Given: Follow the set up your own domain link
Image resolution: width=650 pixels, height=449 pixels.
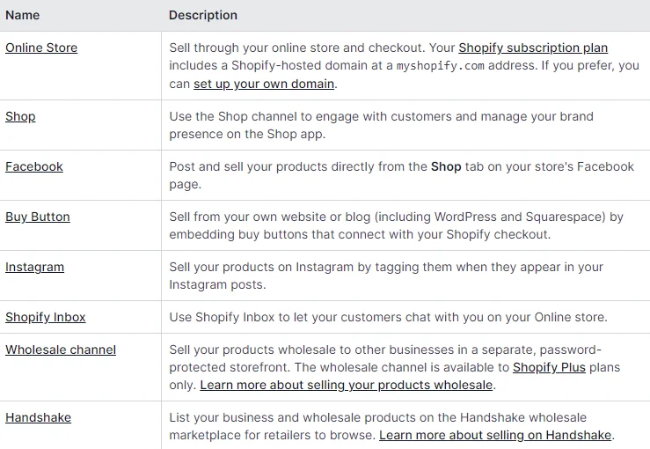Looking at the screenshot, I should 264,84.
